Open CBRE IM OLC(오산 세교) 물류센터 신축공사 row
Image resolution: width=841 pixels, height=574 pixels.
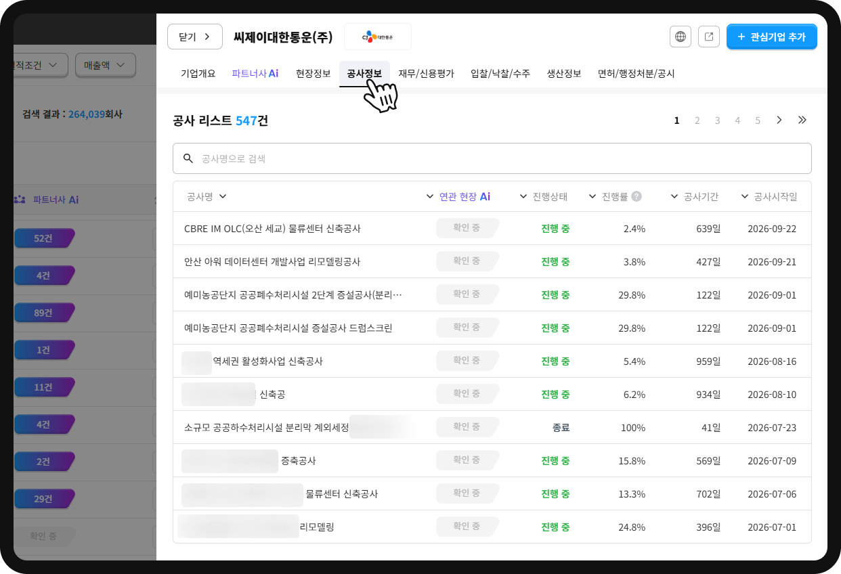pyautogui.click(x=492, y=228)
